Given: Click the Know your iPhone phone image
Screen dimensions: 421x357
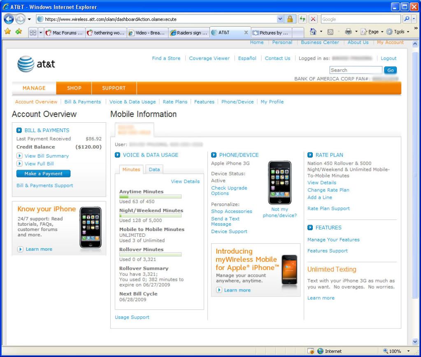Looking at the screenshot, I should 91,228.
